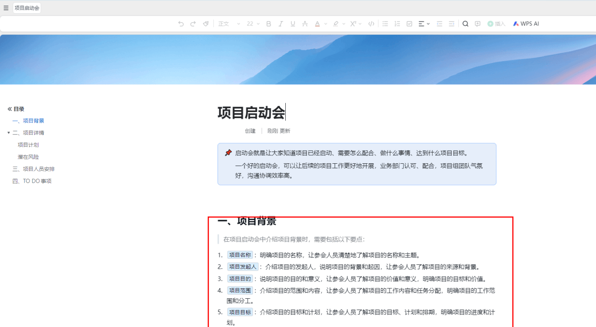Collapse the 二、项目详情 section in the outline
Screen dimensions: 596x327
pos(8,132)
